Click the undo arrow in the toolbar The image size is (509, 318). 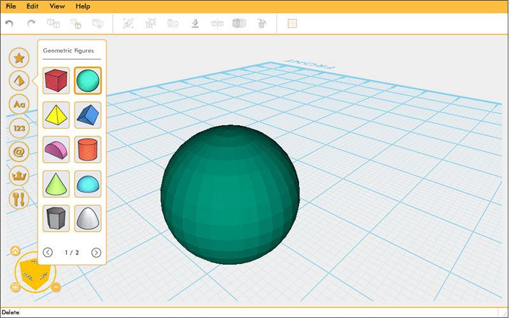pos(9,24)
